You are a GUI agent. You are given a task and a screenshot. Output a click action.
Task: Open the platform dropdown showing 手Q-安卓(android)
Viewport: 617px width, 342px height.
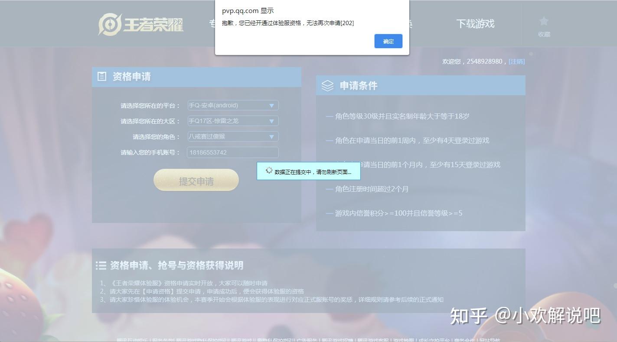coord(233,105)
